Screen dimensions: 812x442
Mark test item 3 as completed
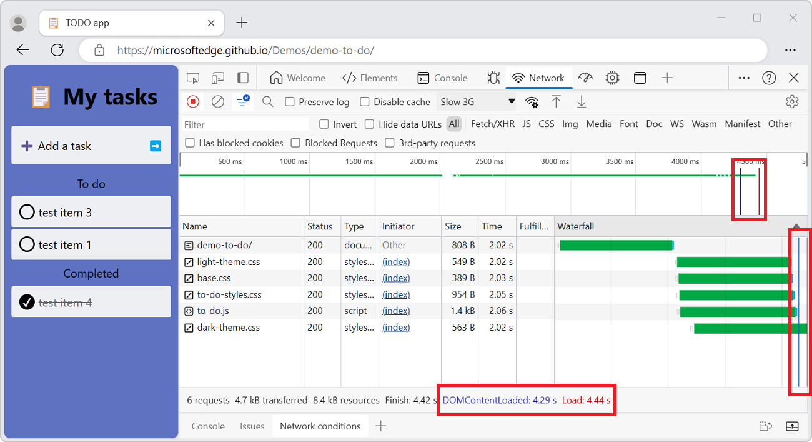pos(26,211)
